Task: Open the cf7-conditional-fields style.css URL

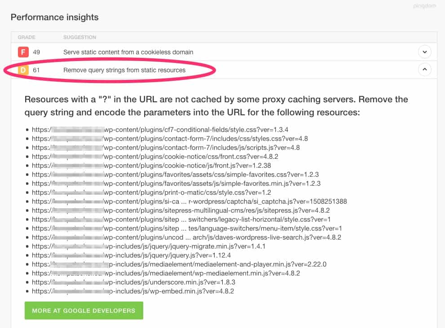Action: (160, 130)
